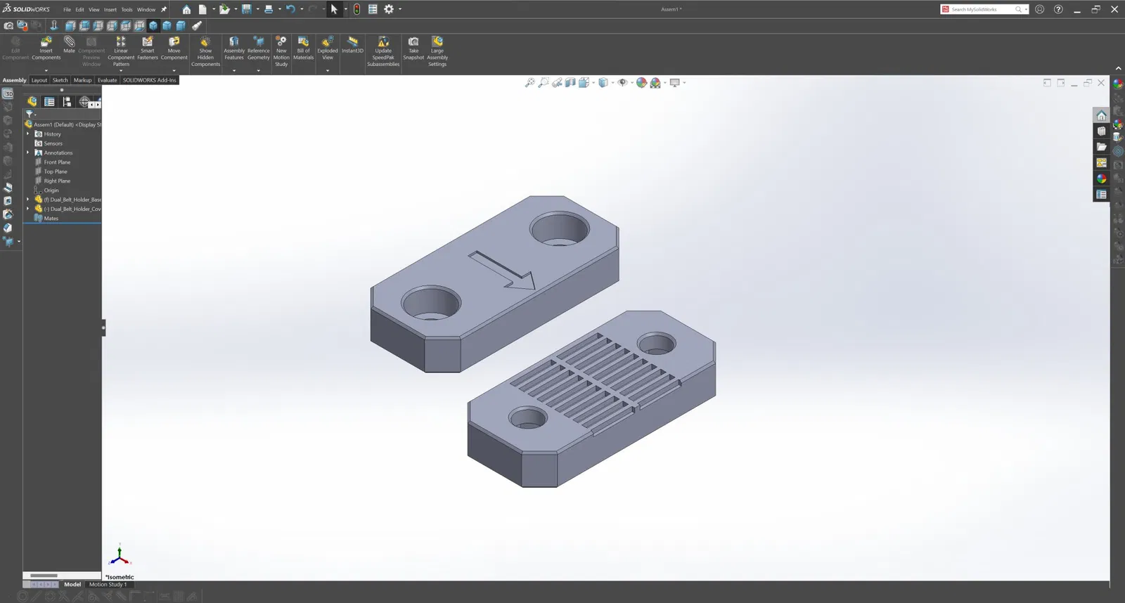Click Zoom to Area magnifier
The height and width of the screenshot is (603, 1125).
[x=544, y=82]
